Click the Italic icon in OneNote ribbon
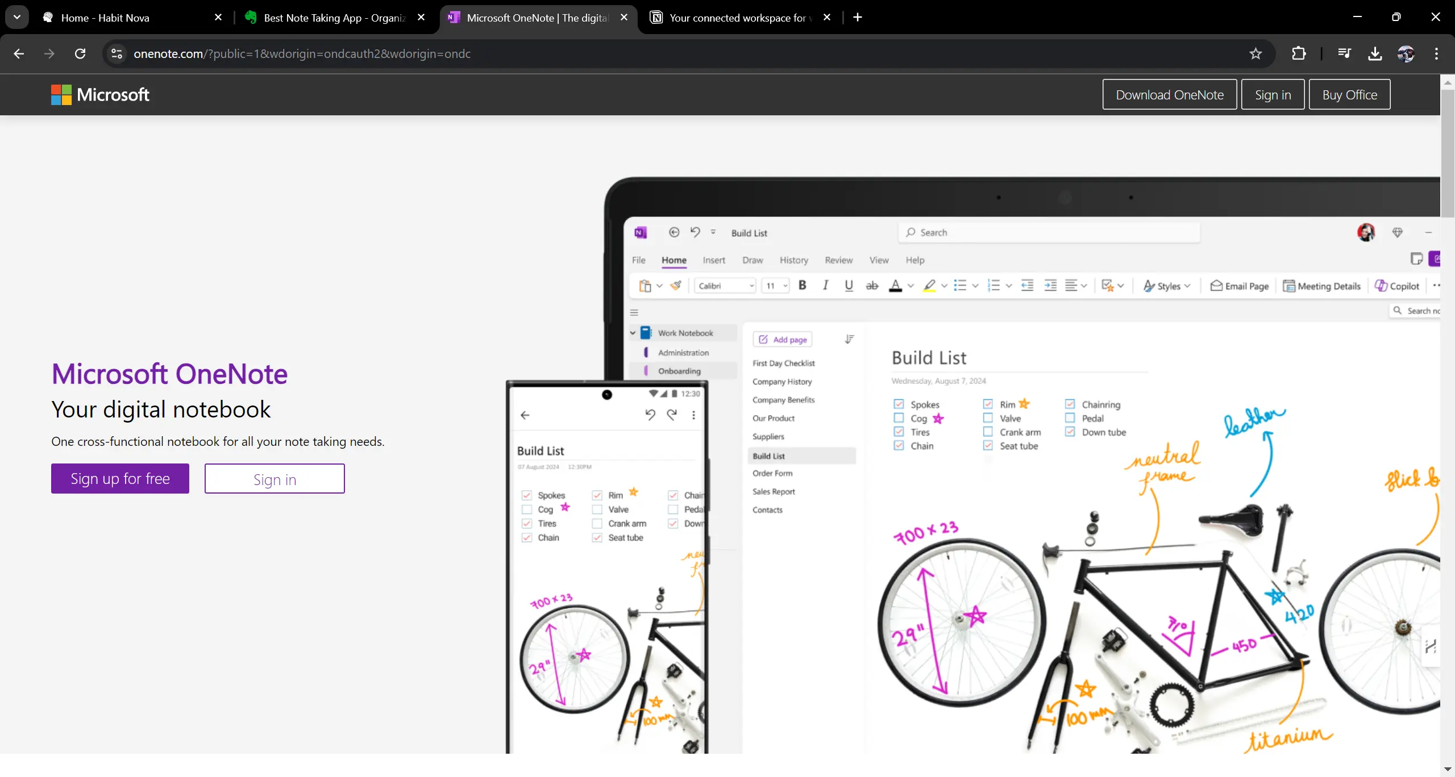Screen dimensions: 1455x777 pos(825,285)
